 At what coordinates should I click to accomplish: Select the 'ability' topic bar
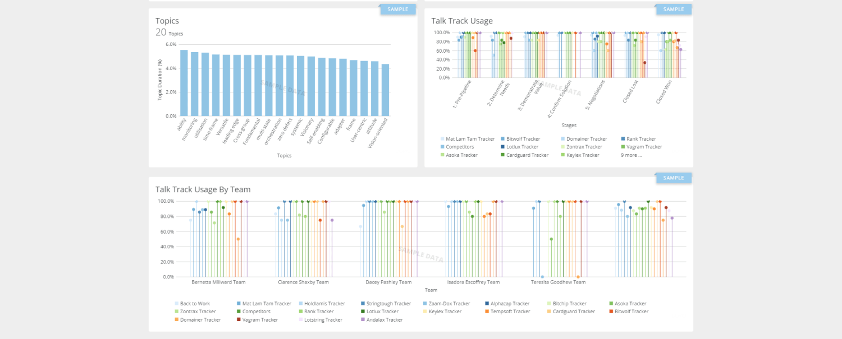184,83
